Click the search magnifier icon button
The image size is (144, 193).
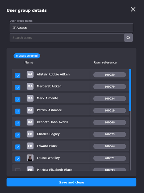pyautogui.click(x=128, y=38)
